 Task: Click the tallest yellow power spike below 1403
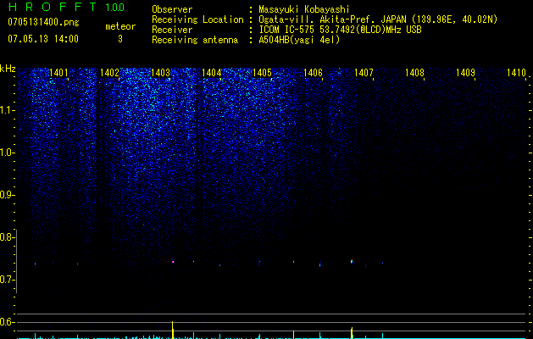pos(173,330)
